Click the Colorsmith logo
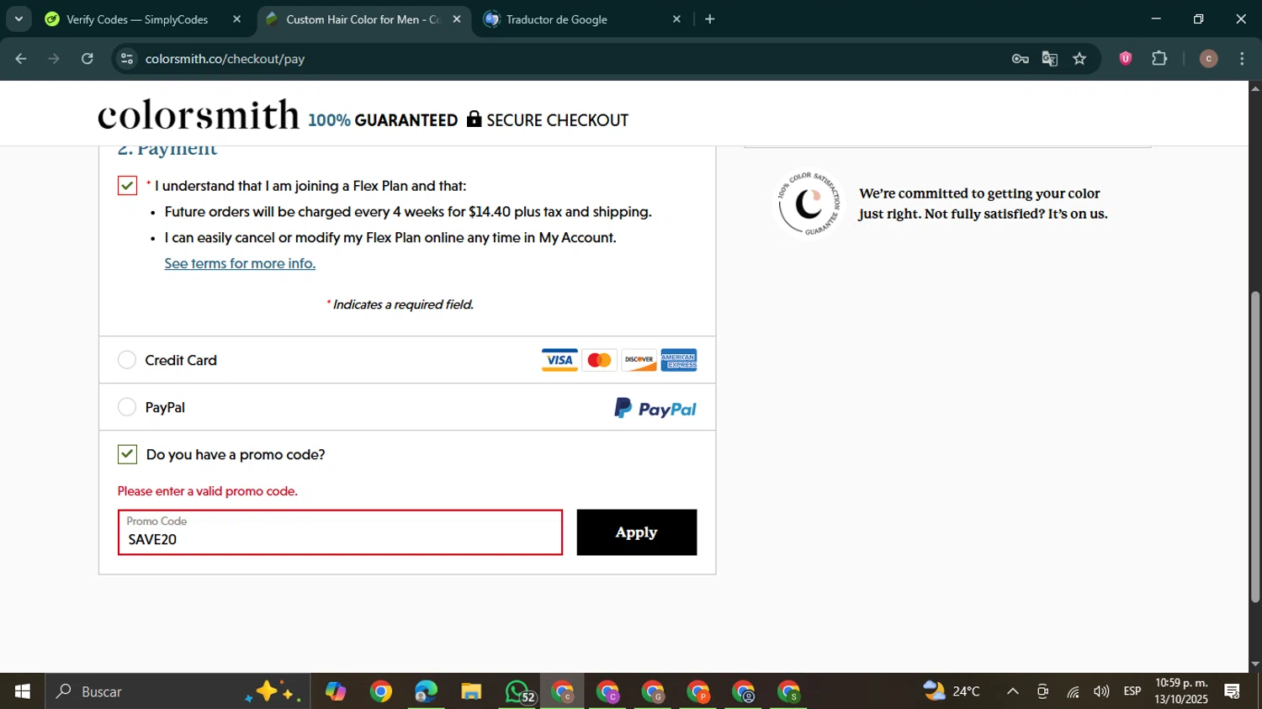 tap(199, 114)
